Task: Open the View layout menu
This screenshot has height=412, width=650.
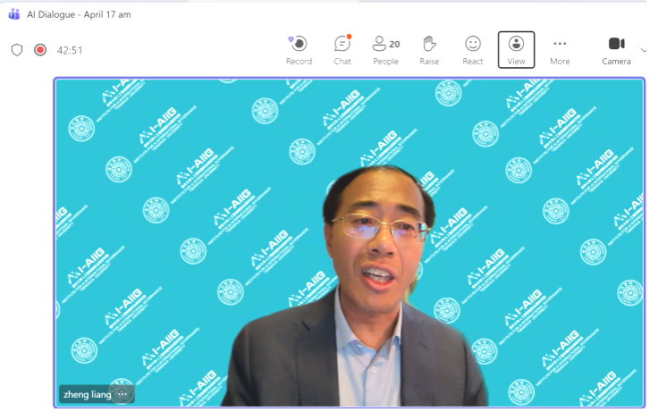Action: click(516, 49)
